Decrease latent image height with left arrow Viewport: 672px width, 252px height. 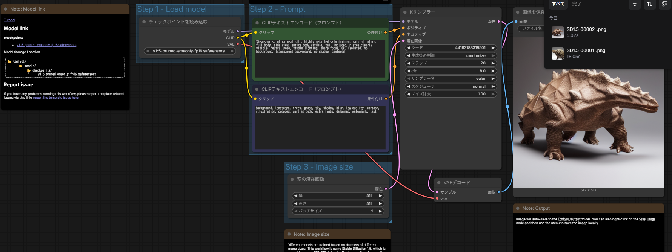(296, 204)
